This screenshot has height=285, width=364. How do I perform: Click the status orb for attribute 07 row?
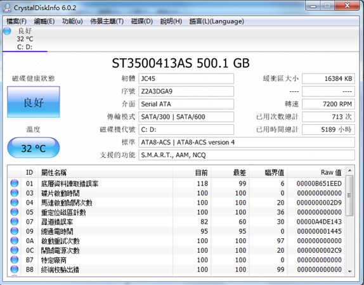(15, 222)
